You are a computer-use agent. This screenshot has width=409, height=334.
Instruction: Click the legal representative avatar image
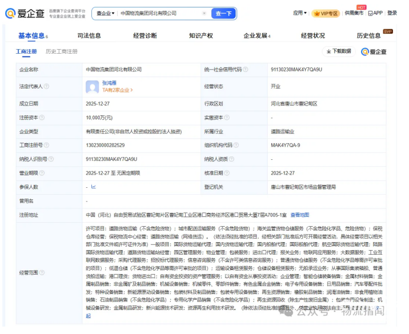(93, 87)
